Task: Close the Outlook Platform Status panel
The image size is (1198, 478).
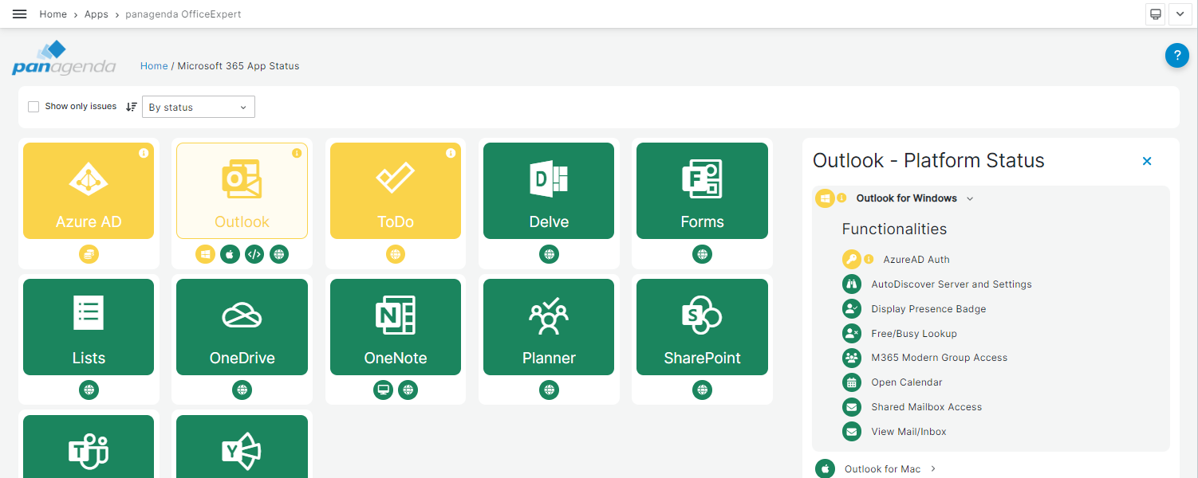Action: tap(1147, 161)
